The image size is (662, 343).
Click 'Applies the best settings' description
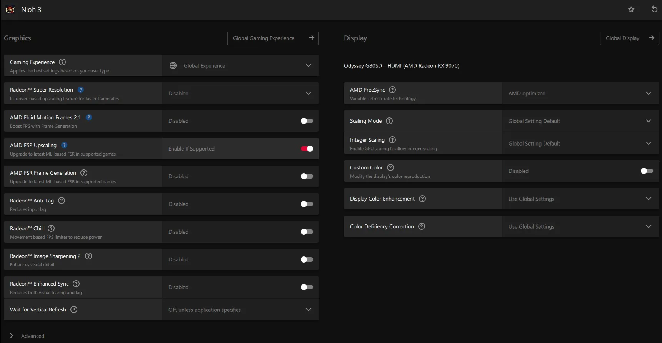[60, 71]
